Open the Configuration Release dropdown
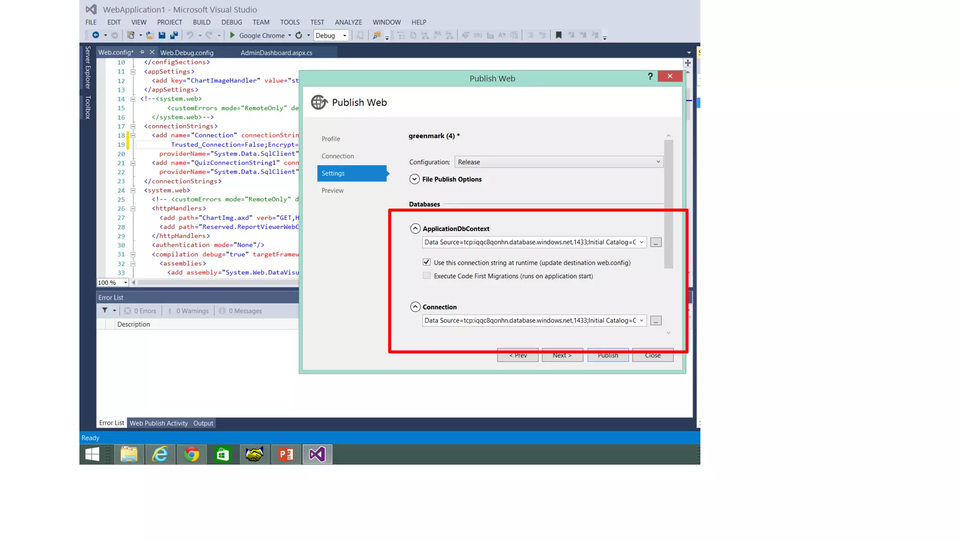The width and height of the screenshot is (962, 541). point(559,162)
